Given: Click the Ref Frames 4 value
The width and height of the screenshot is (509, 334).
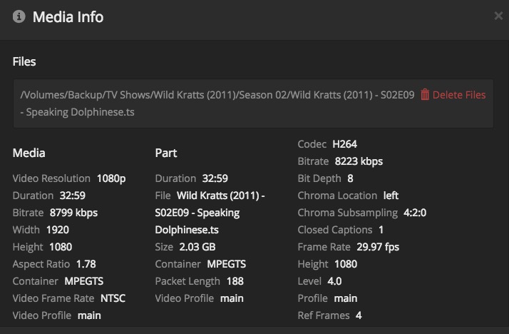Looking at the screenshot, I should pos(359,315).
